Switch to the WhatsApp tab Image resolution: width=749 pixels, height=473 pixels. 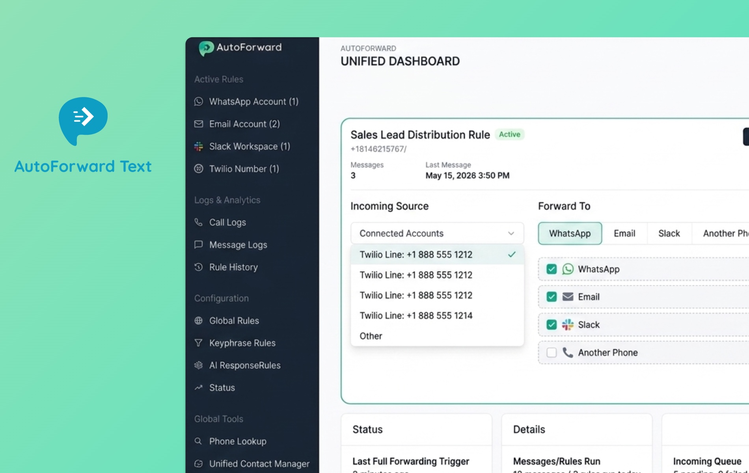[x=570, y=233]
